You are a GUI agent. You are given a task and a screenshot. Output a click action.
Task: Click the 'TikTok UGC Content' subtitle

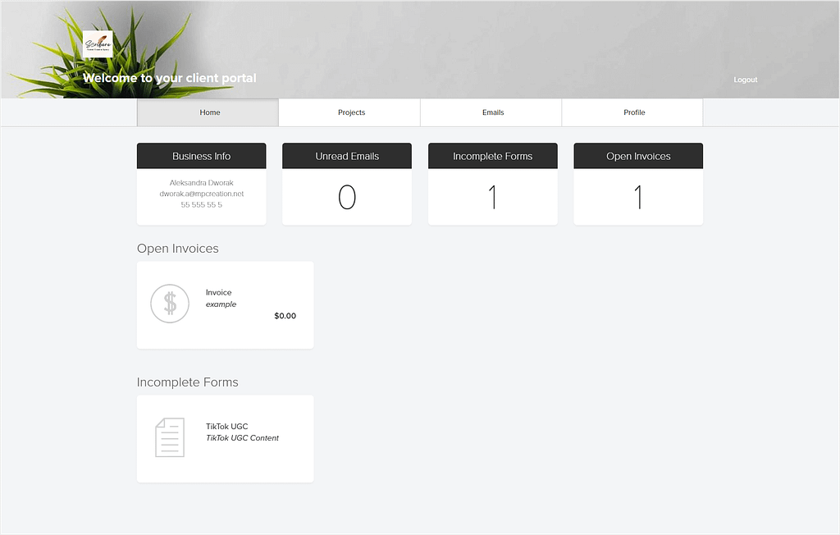[x=242, y=438]
